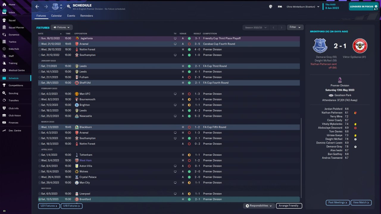Image resolution: width=381 pixels, height=214 pixels.
Task: Click the Brentford crest in the match panel
Action: [x=360, y=46]
